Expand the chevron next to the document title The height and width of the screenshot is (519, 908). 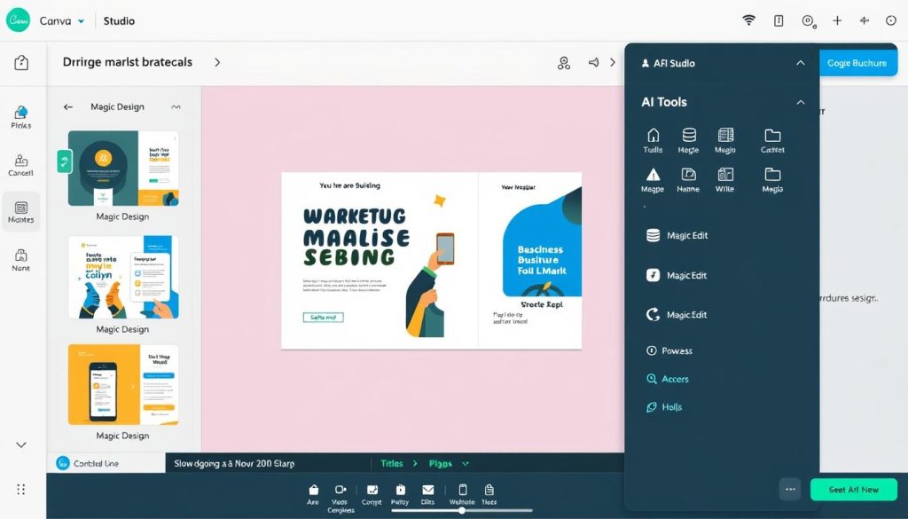pos(217,62)
